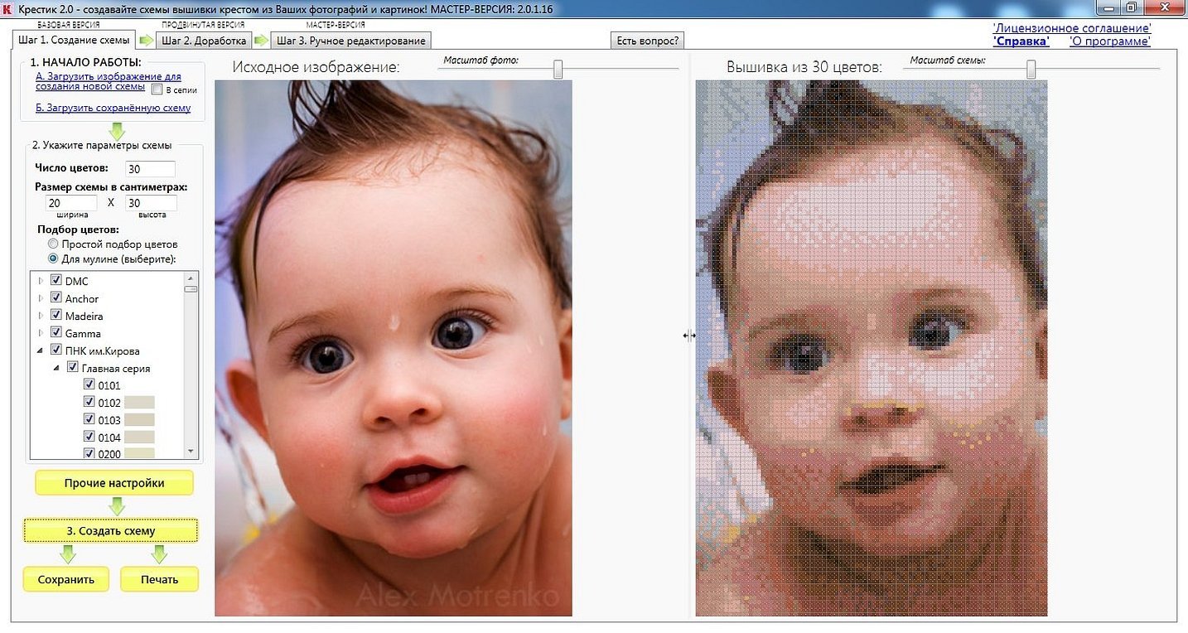
Task: Collapse the Главная серия tree node
Action: coord(56,368)
